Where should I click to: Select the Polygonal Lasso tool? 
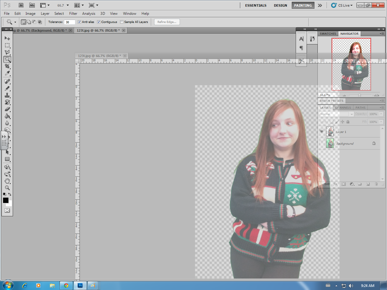[7, 52]
